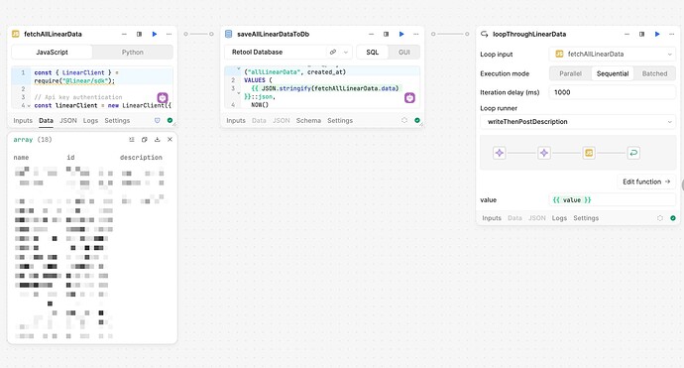The height and width of the screenshot is (368, 684).
Task: Open more options for loopThroughLinearData block
Action: pos(672,34)
